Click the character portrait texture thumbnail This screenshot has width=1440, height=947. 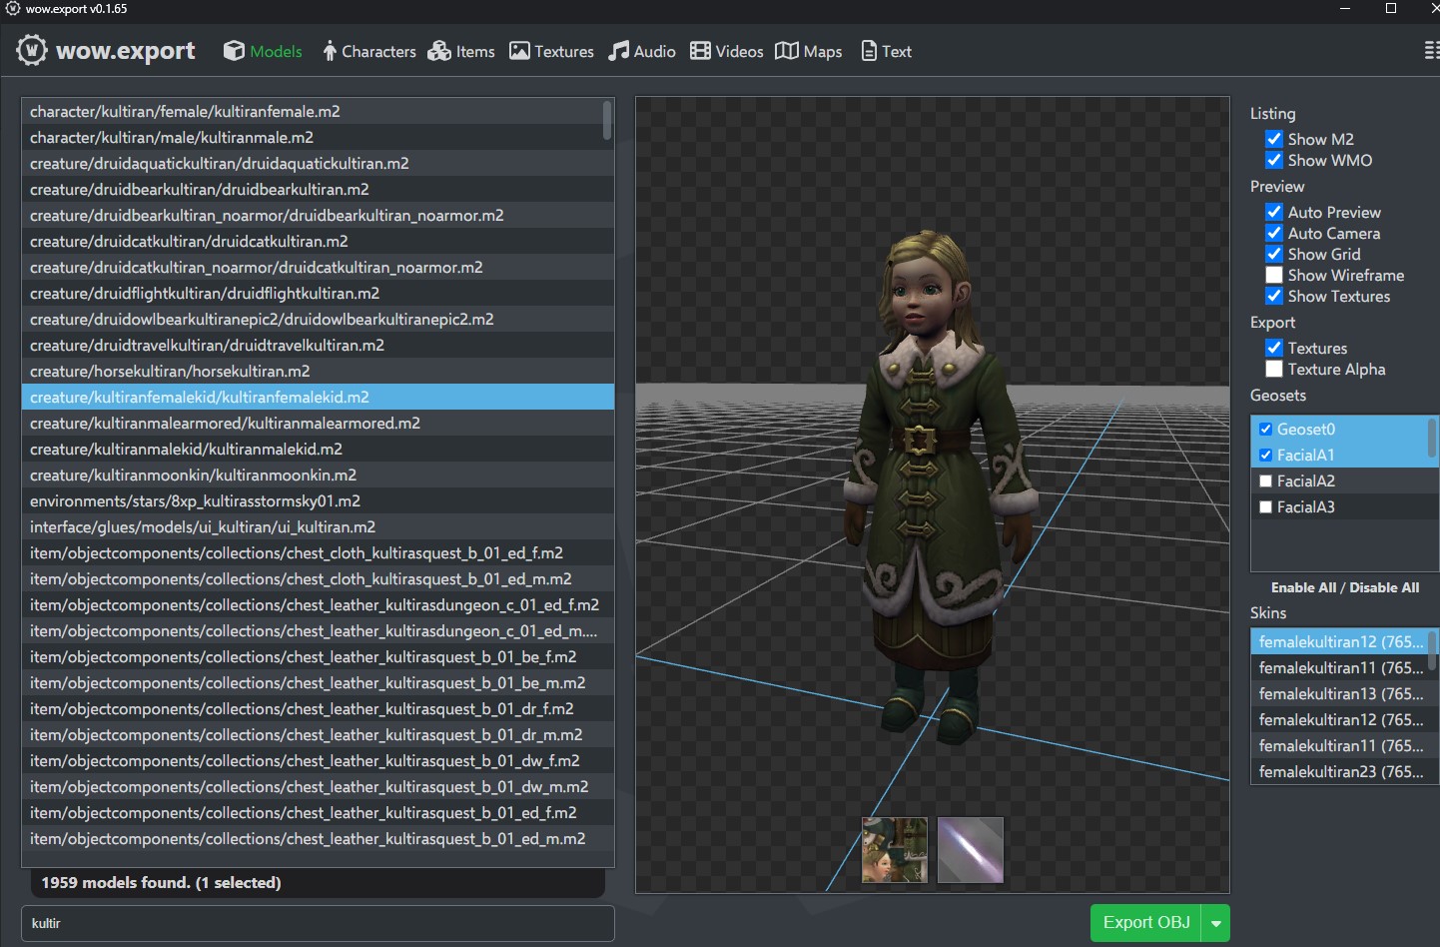pyautogui.click(x=895, y=850)
